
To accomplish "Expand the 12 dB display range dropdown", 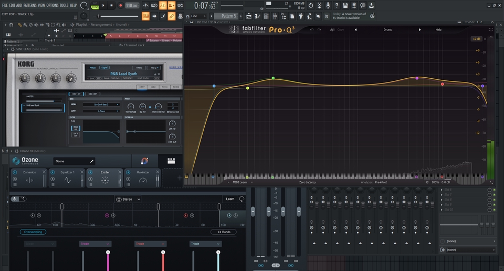I will (476, 39).
